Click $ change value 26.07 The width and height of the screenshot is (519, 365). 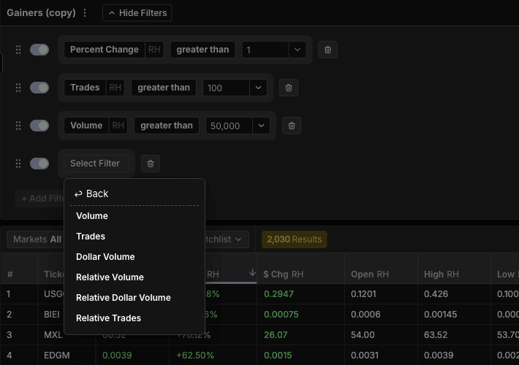click(x=276, y=335)
